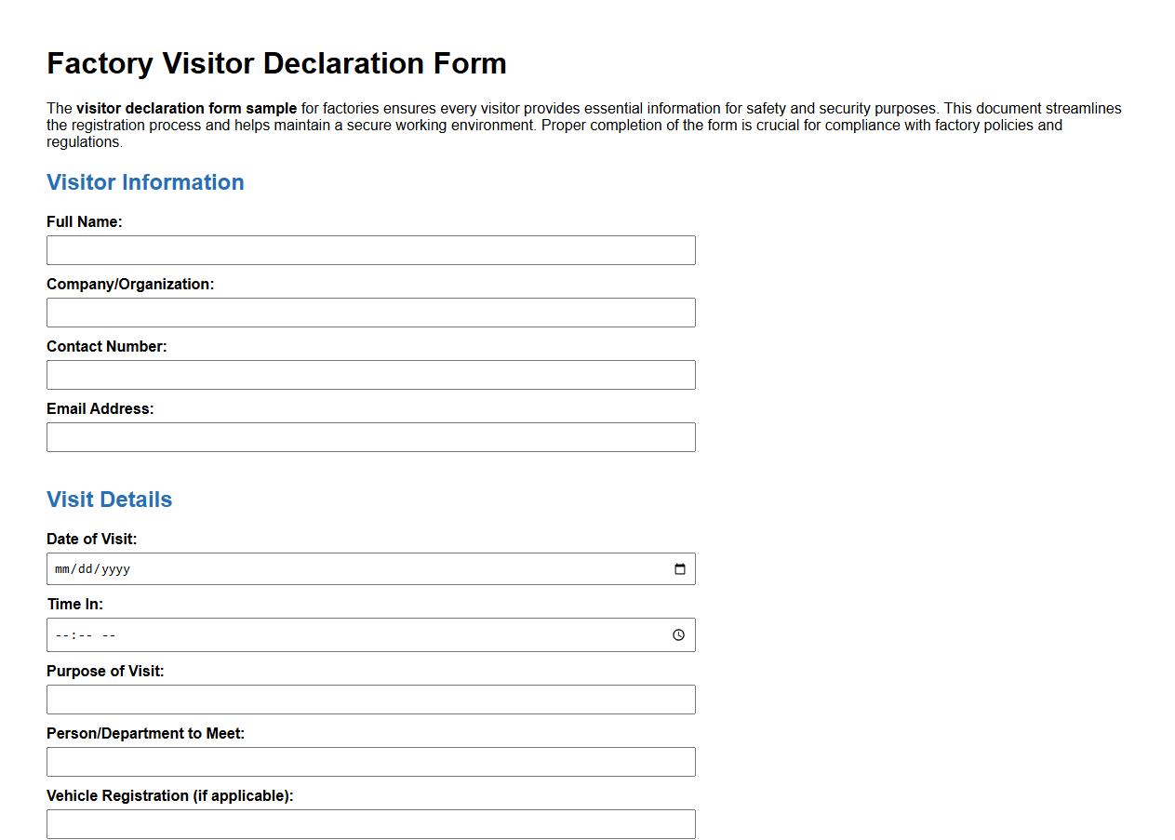Click the Factory Visitor Declaration Form title

point(275,63)
